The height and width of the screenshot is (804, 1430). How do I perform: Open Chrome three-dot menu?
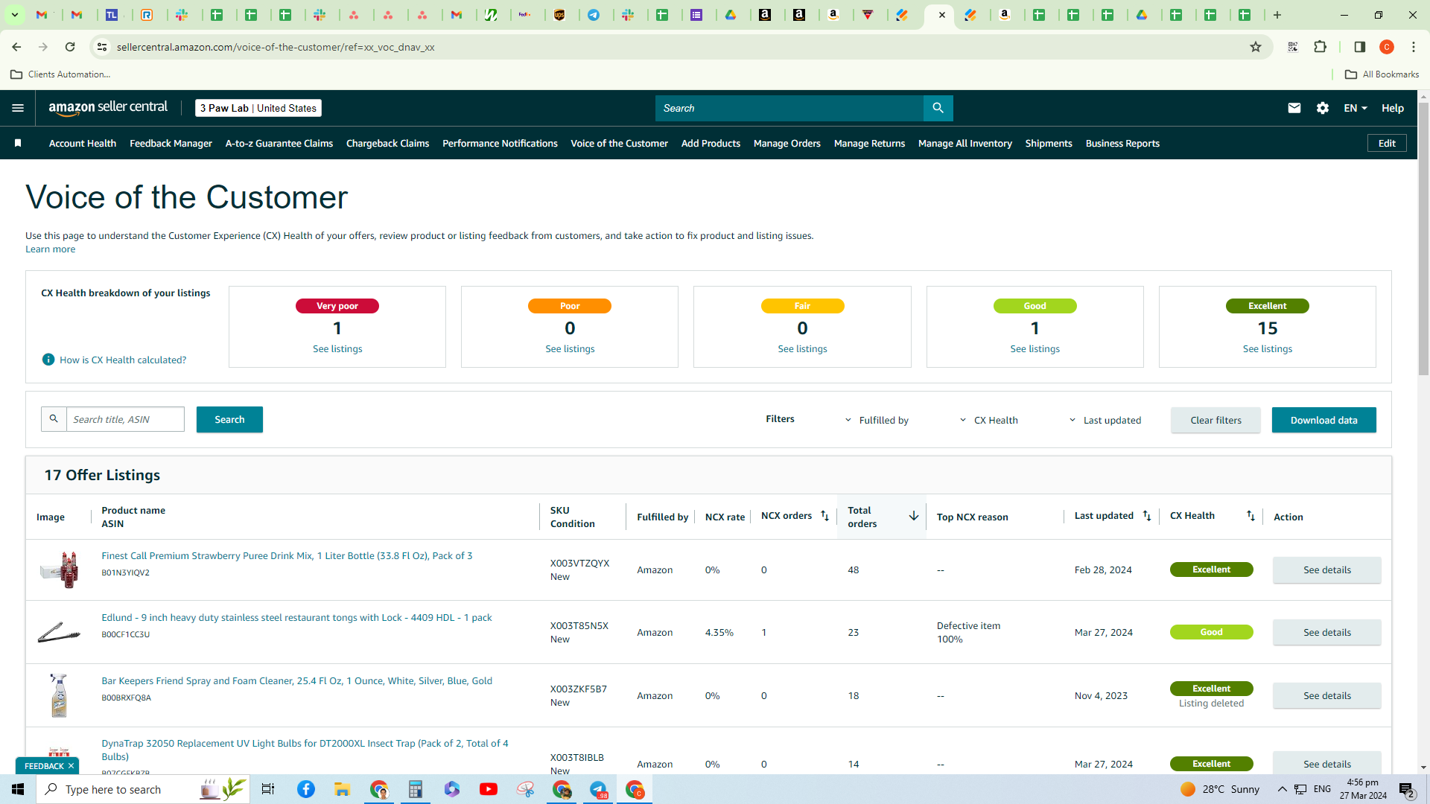click(x=1414, y=47)
